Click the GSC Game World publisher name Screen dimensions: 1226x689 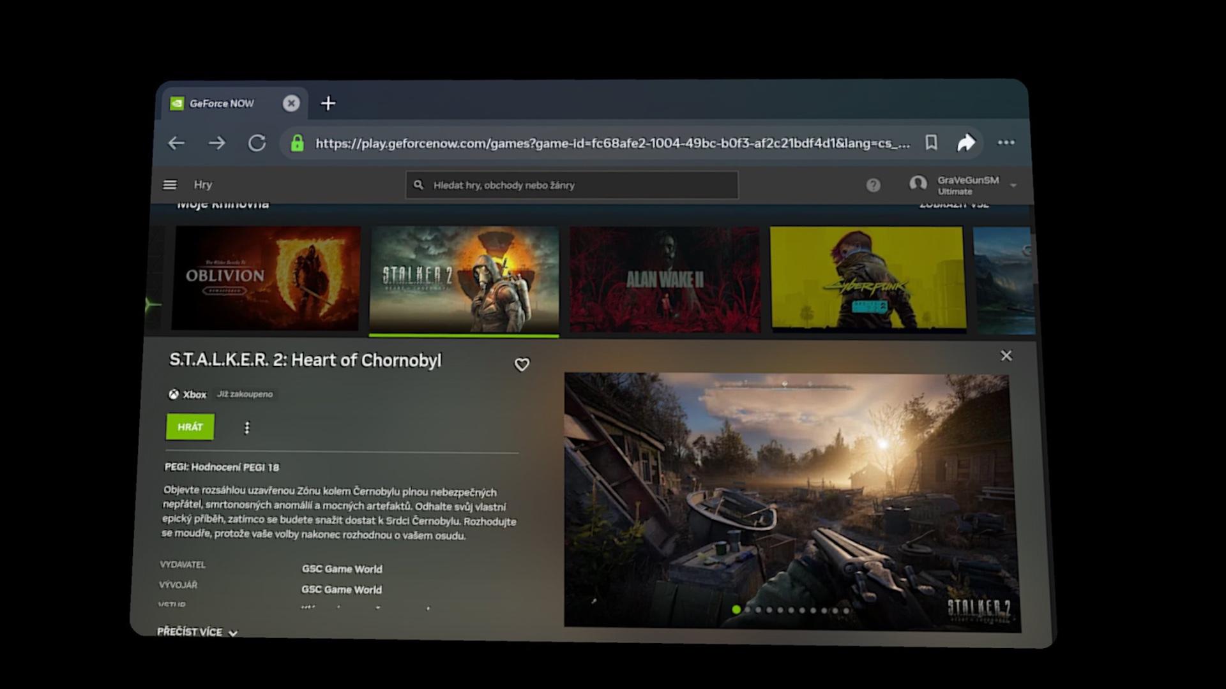tap(342, 569)
